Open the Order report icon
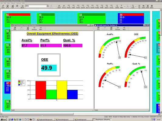The width and height of the screenshot is (162, 121). click(73, 6)
